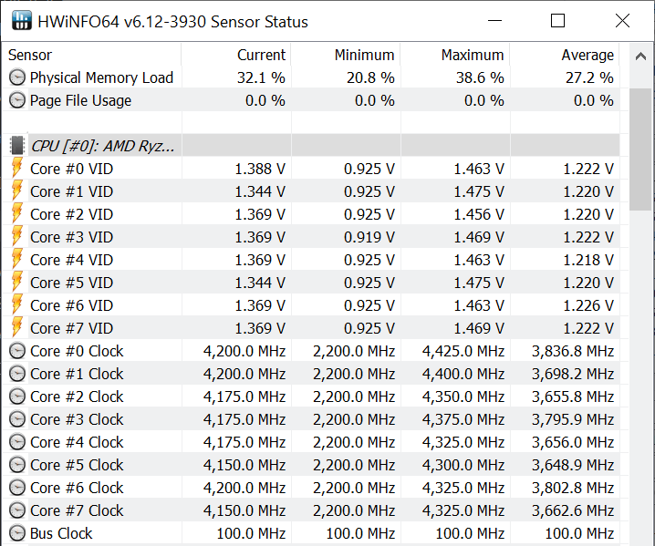
Task: Click the Current column header
Action: [x=261, y=56]
